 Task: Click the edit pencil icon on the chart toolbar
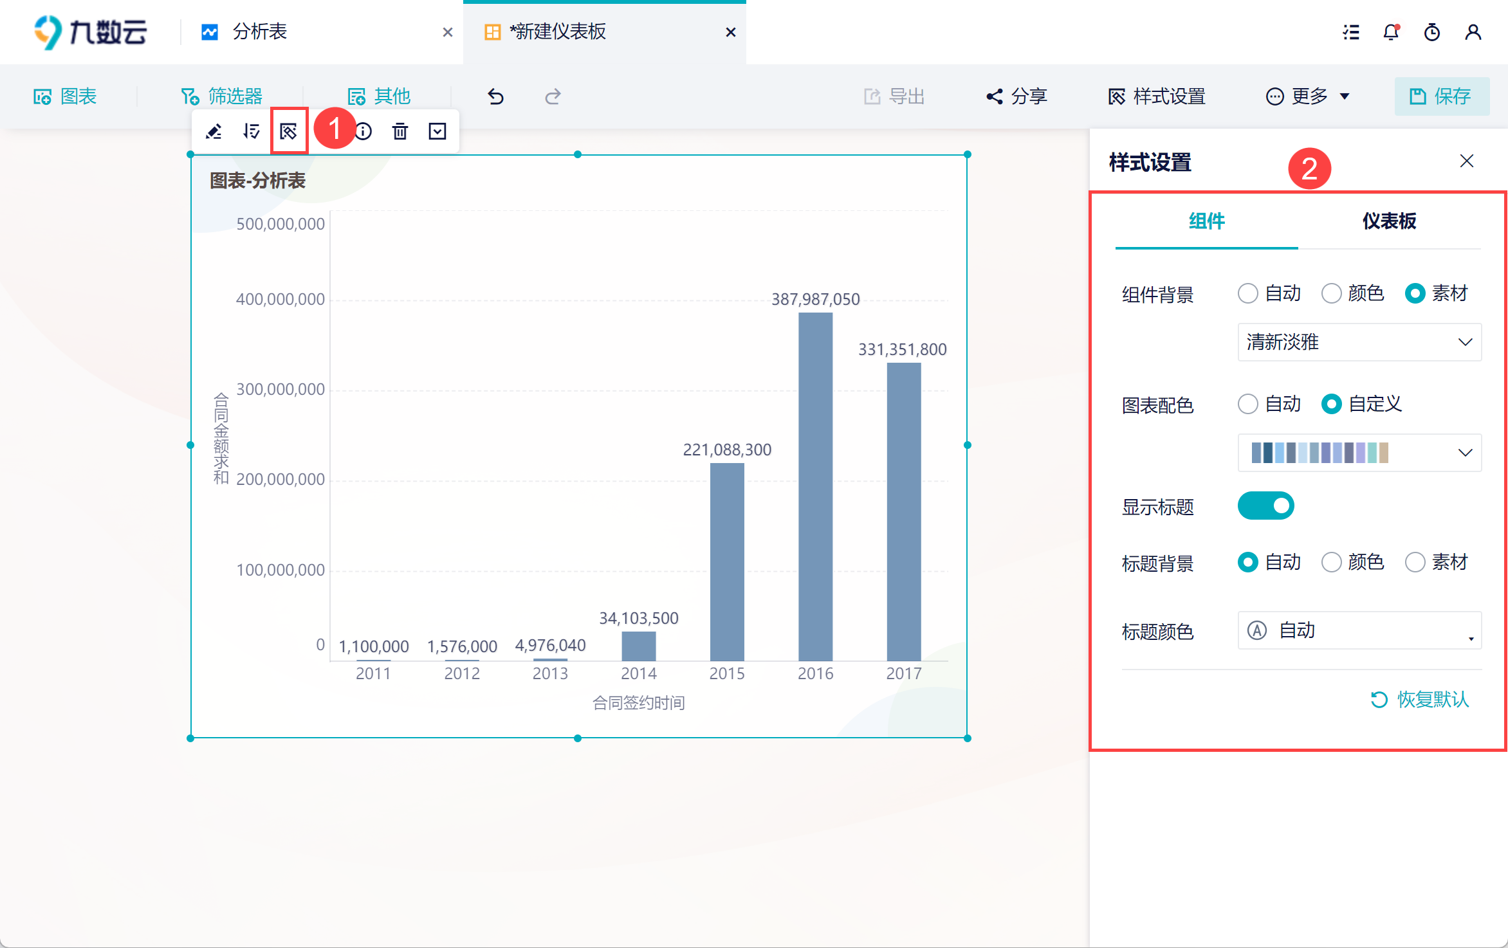tap(214, 132)
